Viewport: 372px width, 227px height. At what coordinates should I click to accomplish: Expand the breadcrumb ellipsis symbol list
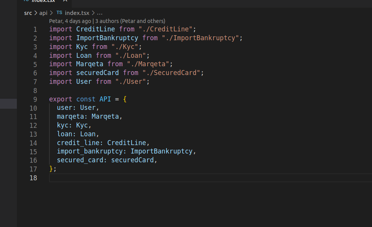[100, 13]
